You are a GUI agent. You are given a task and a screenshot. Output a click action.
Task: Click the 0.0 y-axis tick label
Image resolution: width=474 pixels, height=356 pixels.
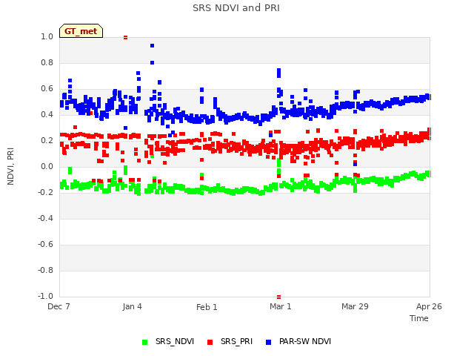(47, 166)
